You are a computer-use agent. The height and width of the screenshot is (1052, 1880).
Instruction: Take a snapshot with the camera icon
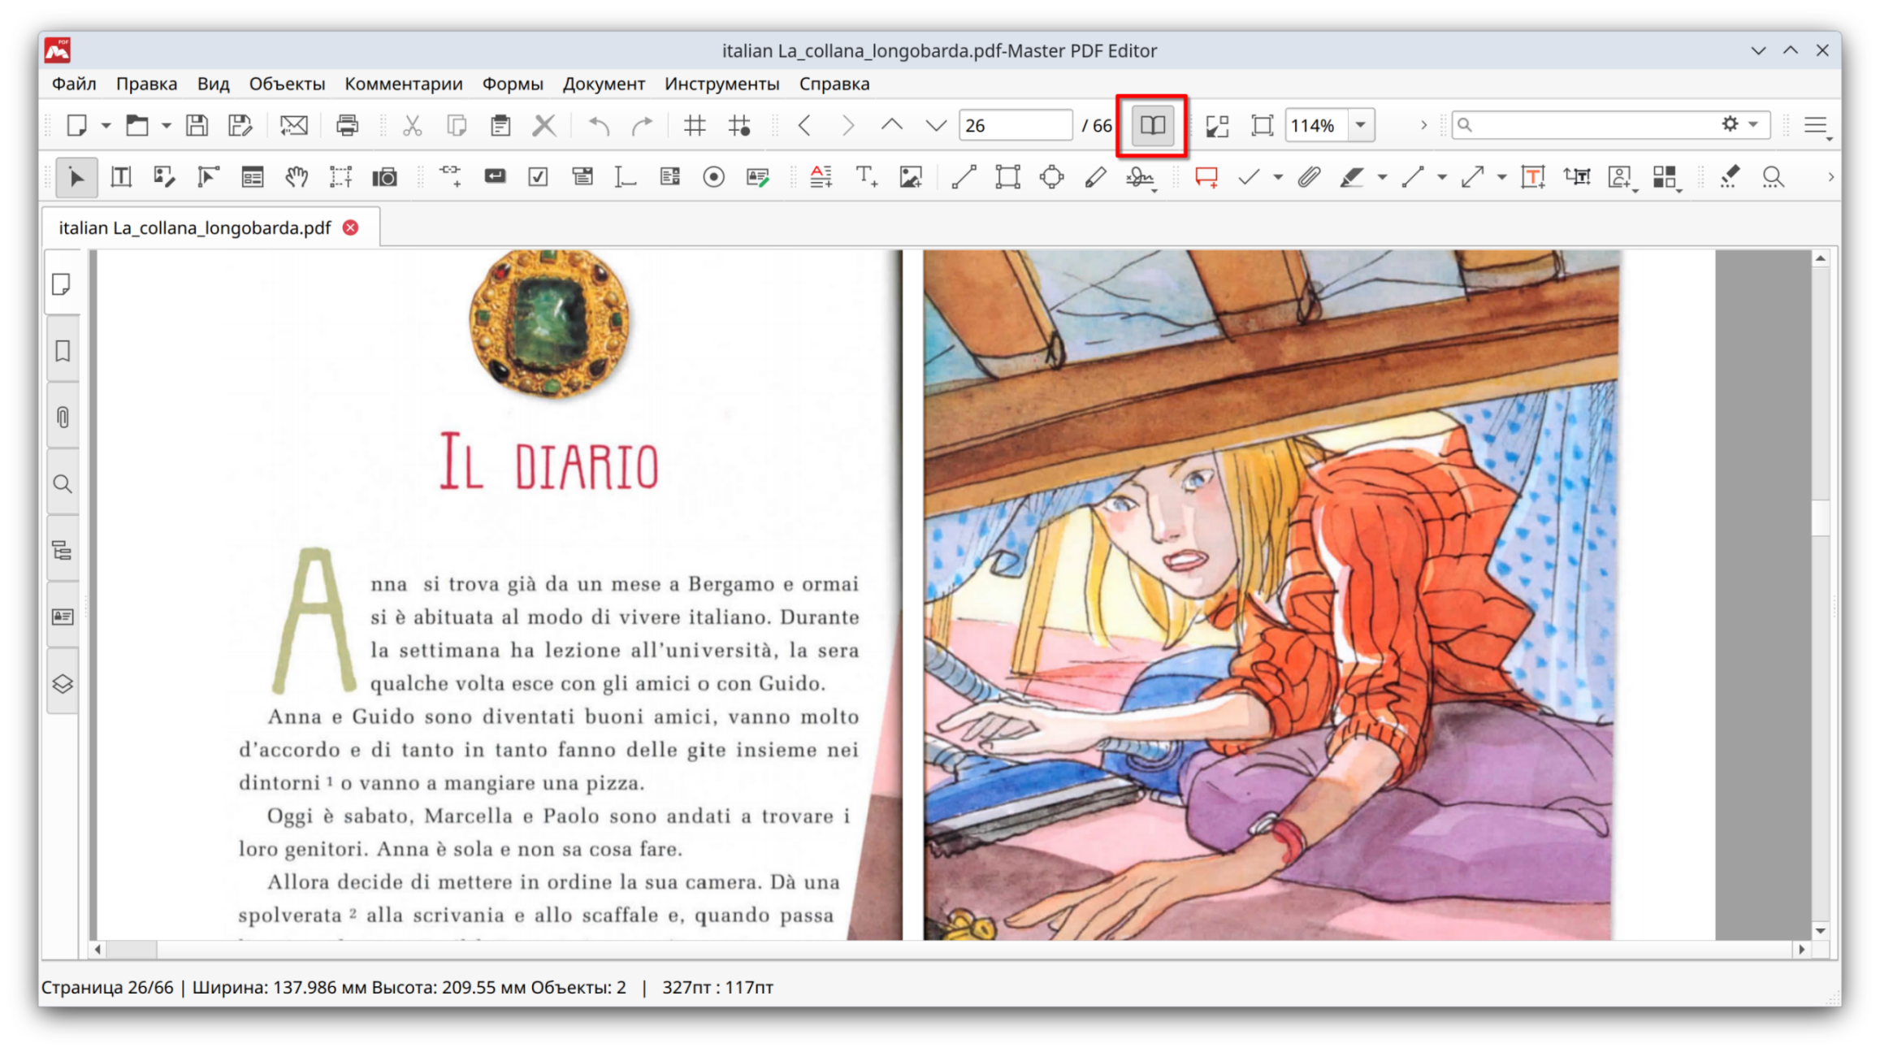click(x=384, y=177)
